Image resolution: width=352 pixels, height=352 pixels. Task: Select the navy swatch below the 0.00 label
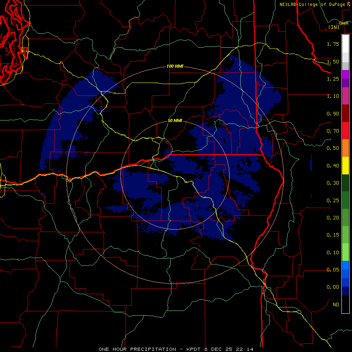345,291
